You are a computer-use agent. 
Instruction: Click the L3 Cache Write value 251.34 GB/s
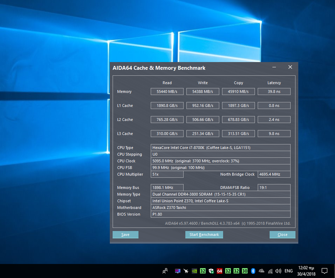[203, 134]
